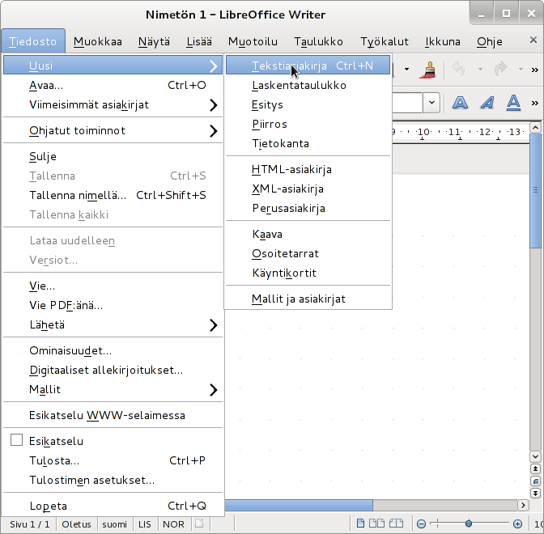This screenshot has height=534, width=544.
Task: Select Vie PDF:änä... entry
Action: pos(113,306)
